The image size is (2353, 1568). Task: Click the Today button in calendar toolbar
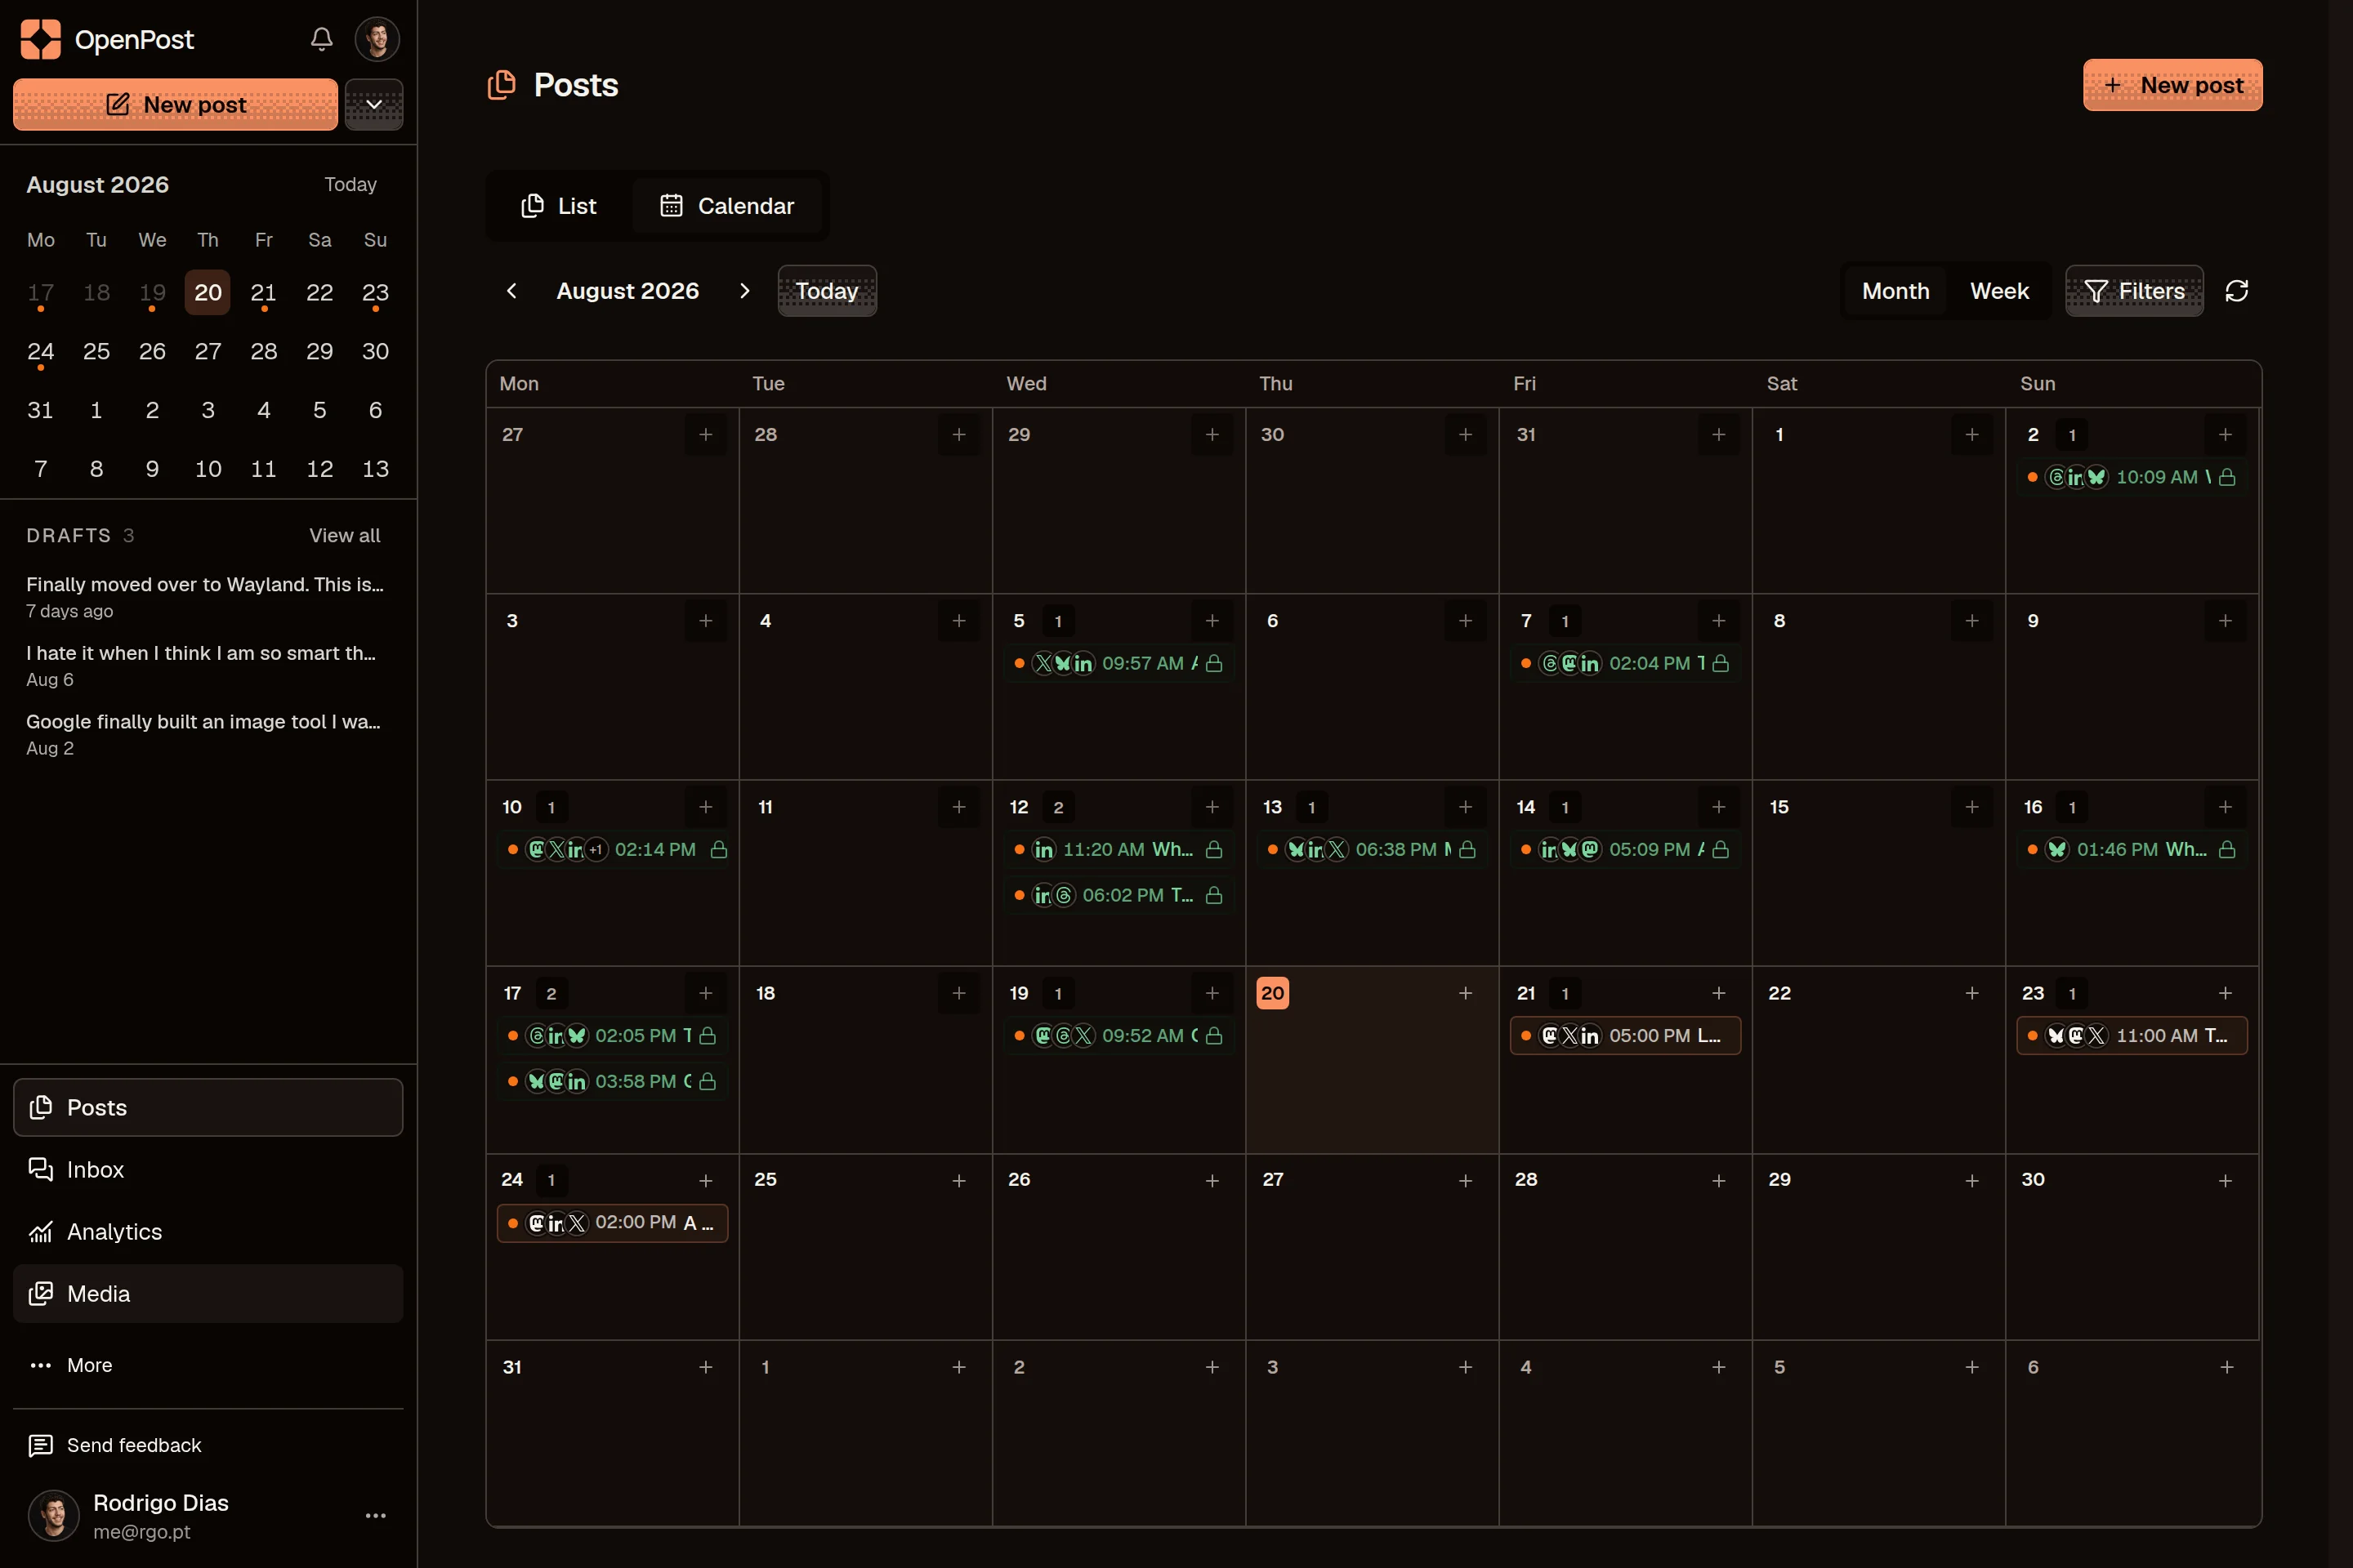click(x=828, y=291)
